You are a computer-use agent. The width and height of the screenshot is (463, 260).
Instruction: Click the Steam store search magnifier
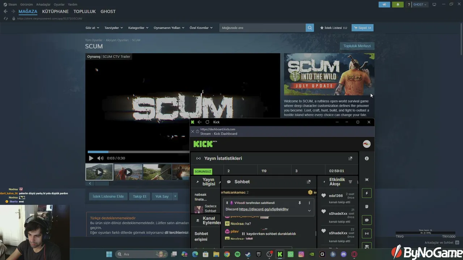310,28
